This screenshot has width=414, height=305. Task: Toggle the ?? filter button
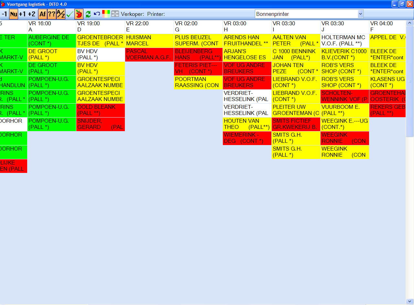[52, 14]
